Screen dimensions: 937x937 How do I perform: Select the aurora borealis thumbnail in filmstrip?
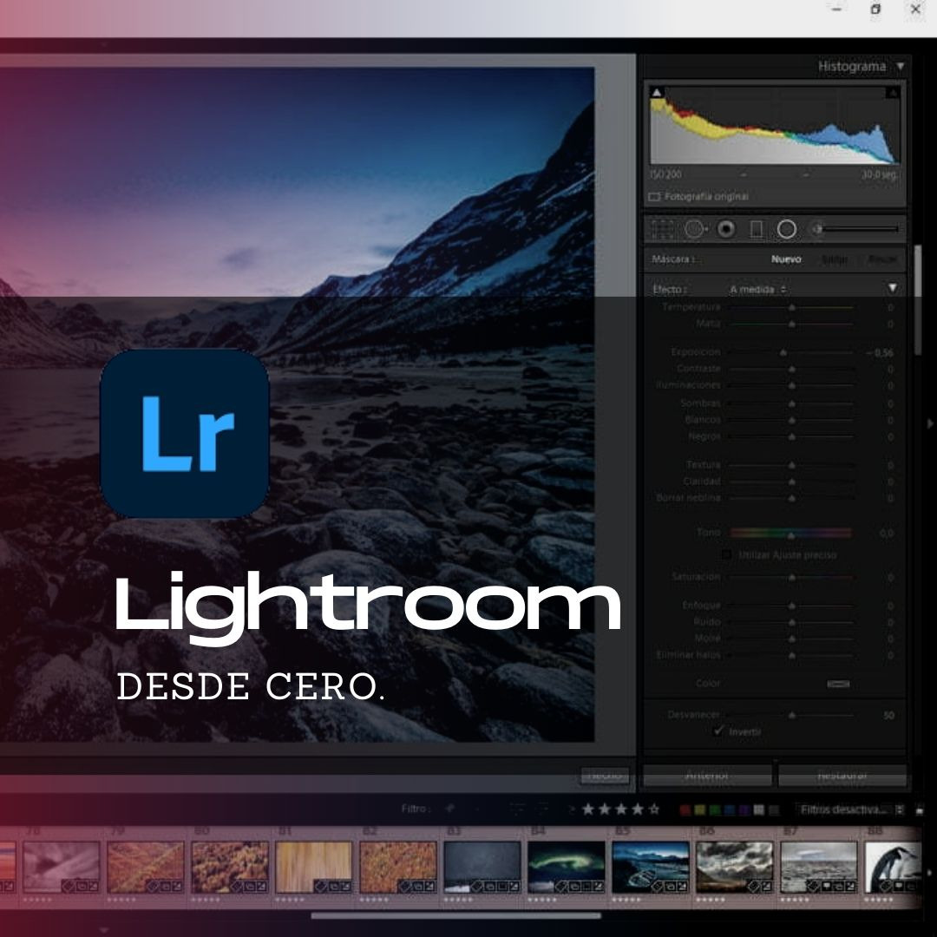click(567, 866)
